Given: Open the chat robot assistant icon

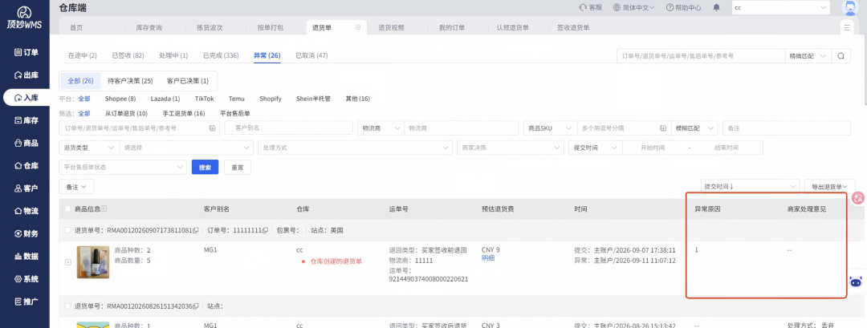Looking at the screenshot, I should click(x=856, y=281).
